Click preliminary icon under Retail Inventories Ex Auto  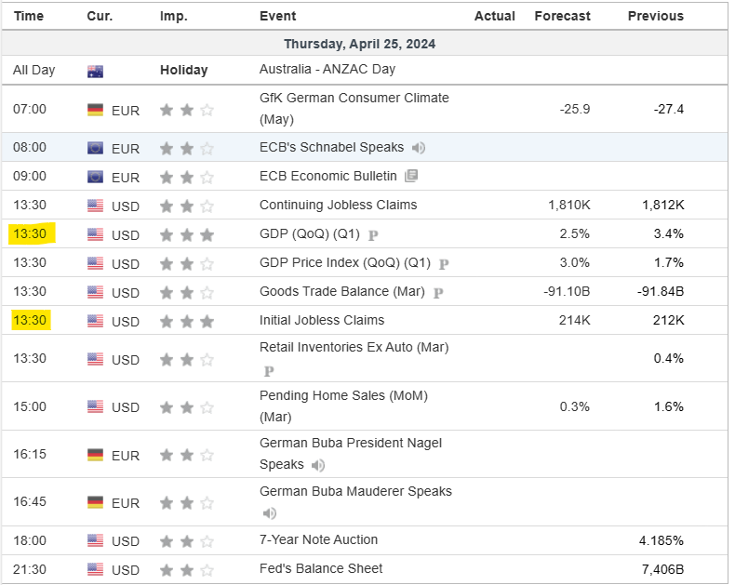pos(269,370)
